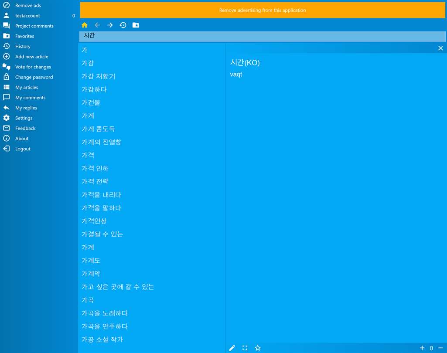Open the testaccount profile entry
This screenshot has width=447, height=353.
[39, 15]
